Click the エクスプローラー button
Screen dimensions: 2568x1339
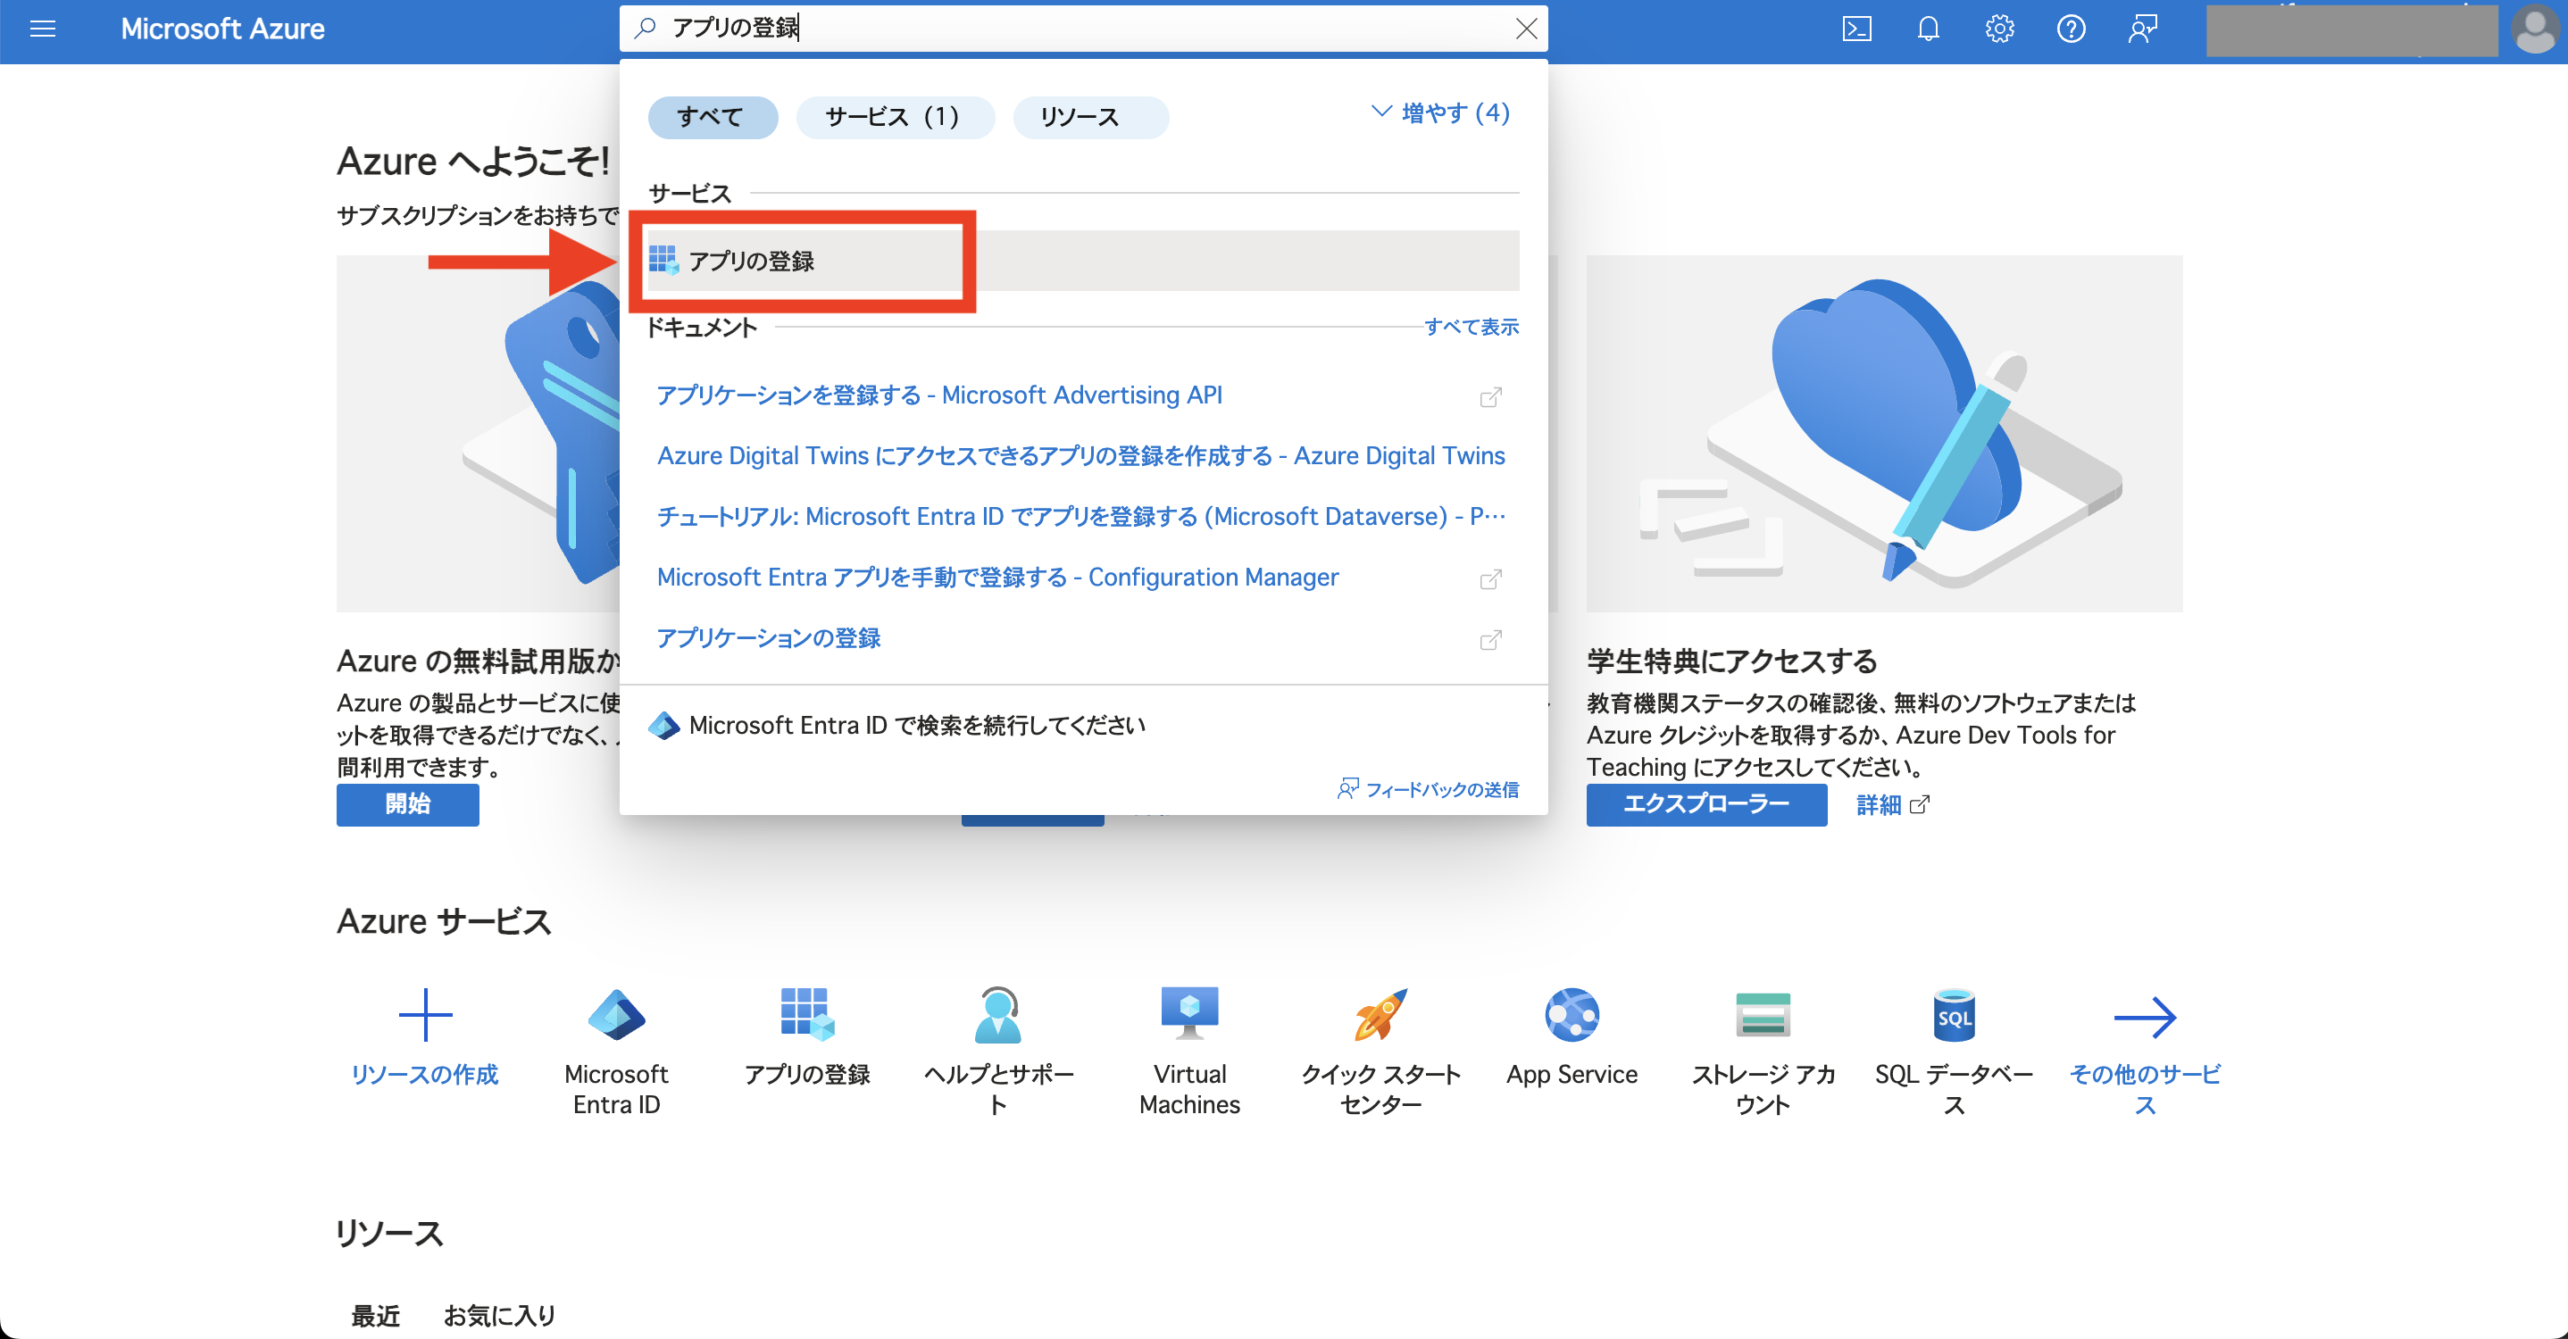click(1705, 804)
